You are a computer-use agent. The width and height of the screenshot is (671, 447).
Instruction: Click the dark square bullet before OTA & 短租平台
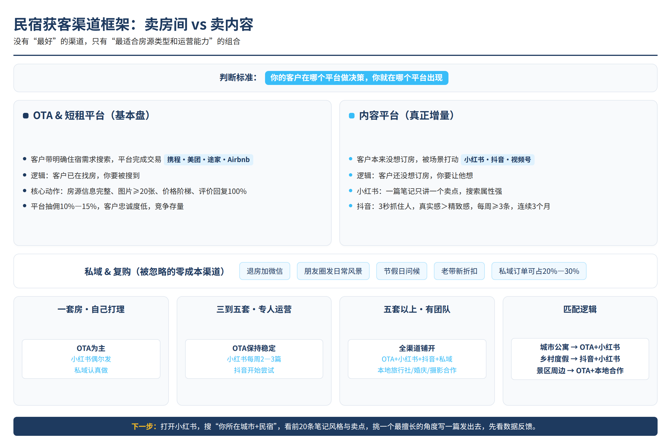[x=26, y=115]
